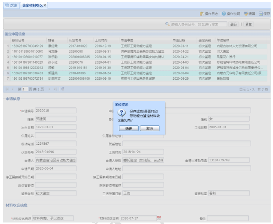
Task: Click 清空 to clear search
Action: pyautogui.click(x=249, y=24)
